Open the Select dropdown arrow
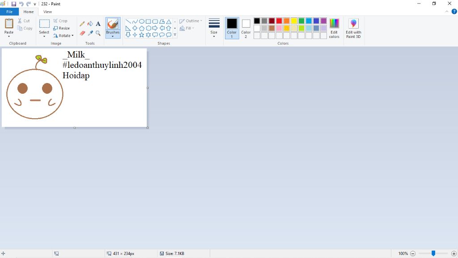The image size is (458, 258). point(44,37)
